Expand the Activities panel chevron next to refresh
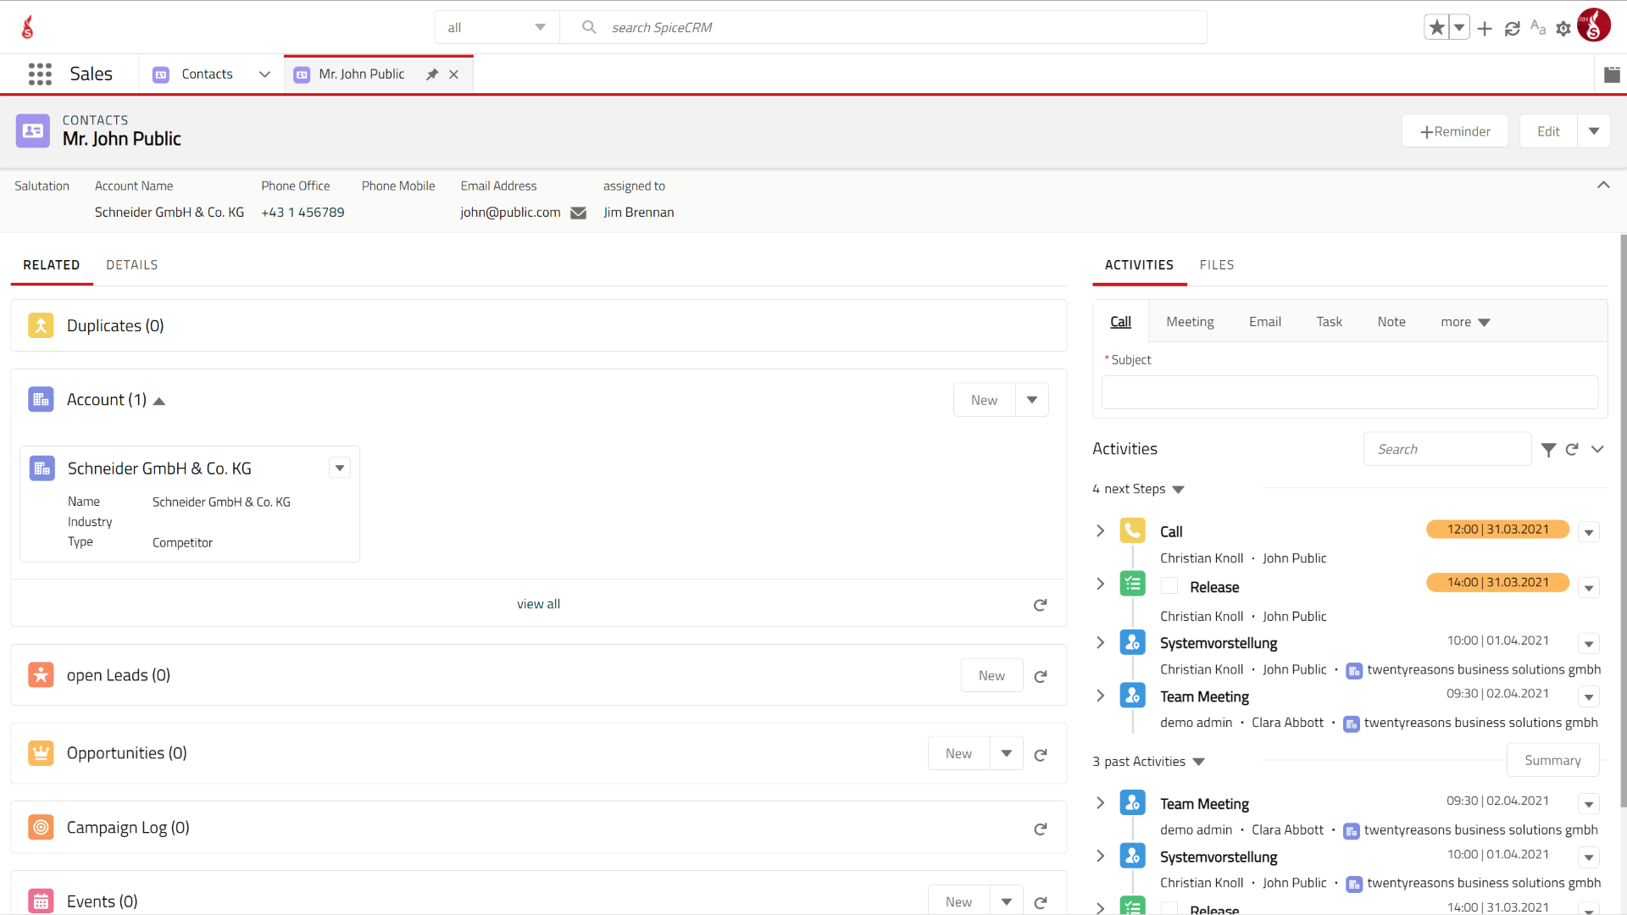The width and height of the screenshot is (1627, 915). [1597, 450]
